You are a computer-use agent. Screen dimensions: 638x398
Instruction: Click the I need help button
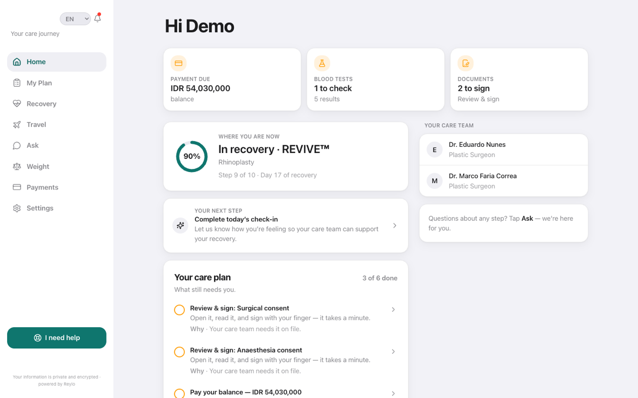click(57, 338)
